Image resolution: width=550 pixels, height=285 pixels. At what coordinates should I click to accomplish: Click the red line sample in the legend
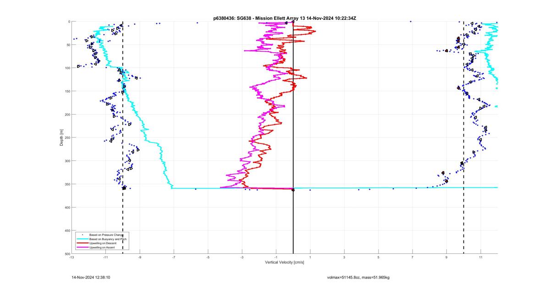[82, 243]
